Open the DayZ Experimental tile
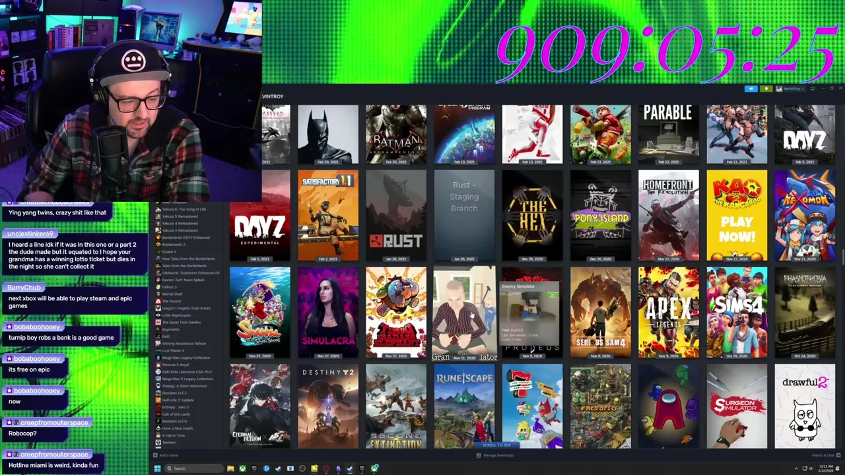Image resolution: width=845 pixels, height=475 pixels. (259, 215)
